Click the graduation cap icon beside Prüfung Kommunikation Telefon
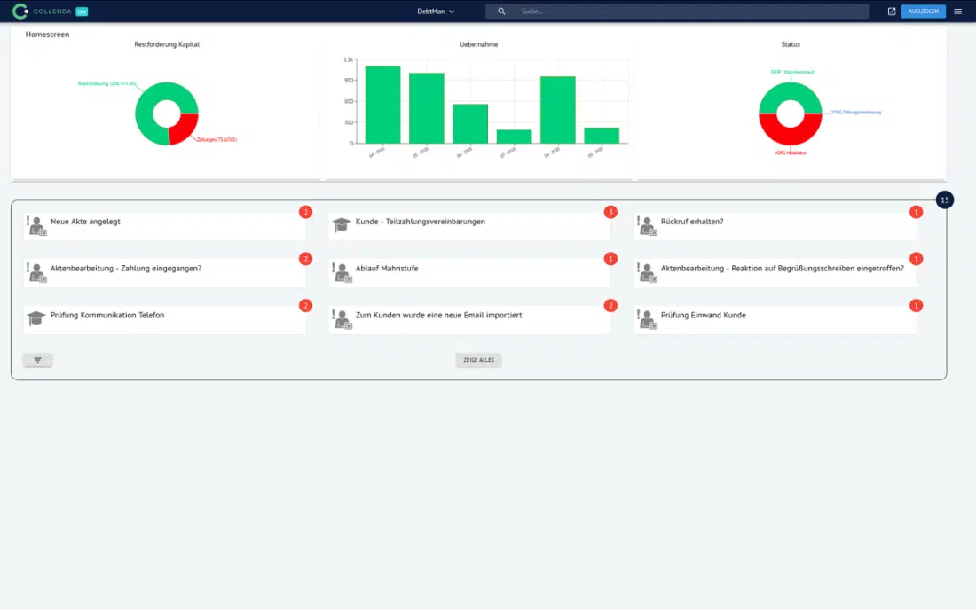 pyautogui.click(x=35, y=318)
